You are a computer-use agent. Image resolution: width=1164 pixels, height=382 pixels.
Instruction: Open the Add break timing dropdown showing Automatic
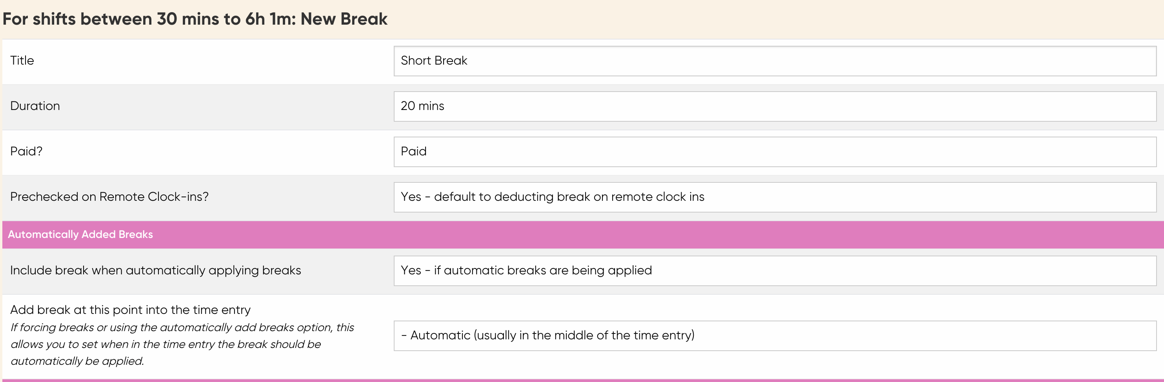(x=775, y=335)
